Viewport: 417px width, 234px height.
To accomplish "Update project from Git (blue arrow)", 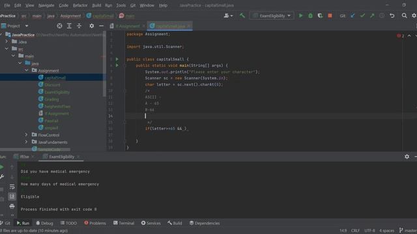I will [352, 16].
